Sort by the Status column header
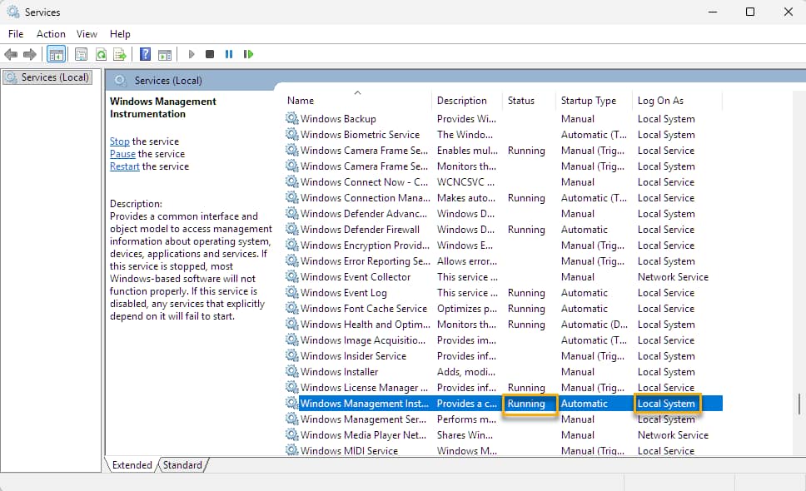Screen dimensions: 806x491 point(530,101)
